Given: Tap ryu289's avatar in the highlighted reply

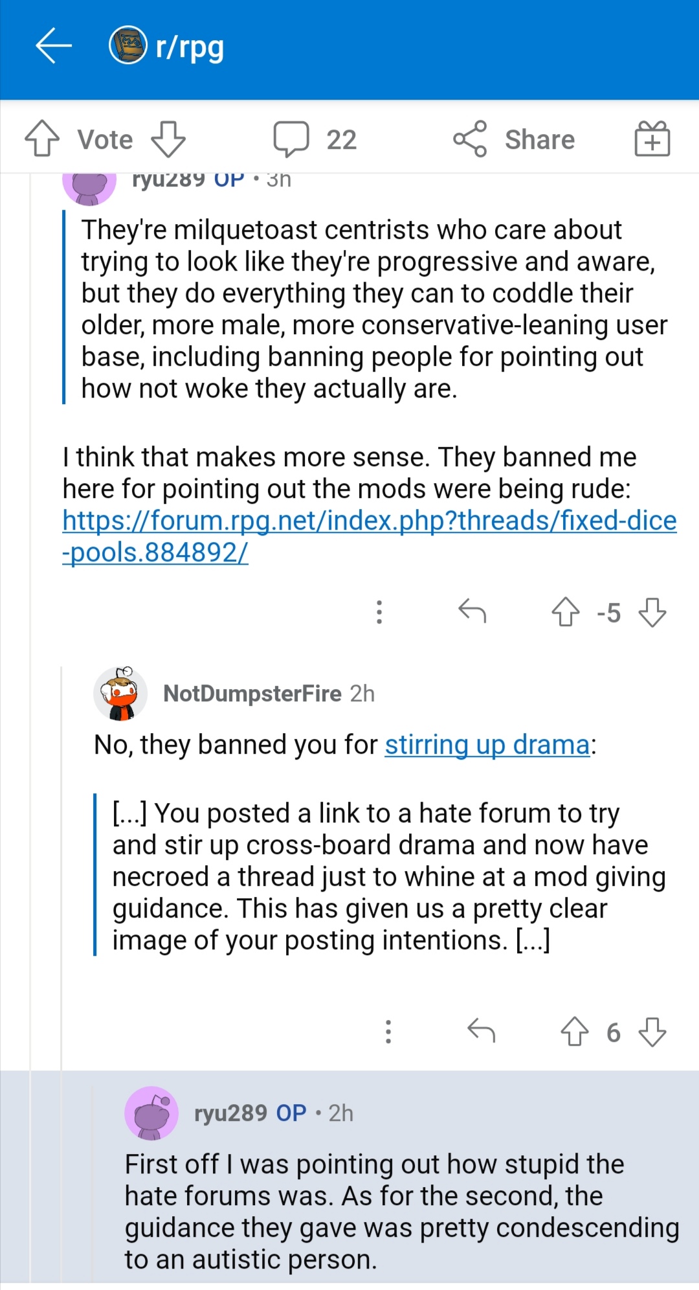Looking at the screenshot, I should click(151, 1113).
